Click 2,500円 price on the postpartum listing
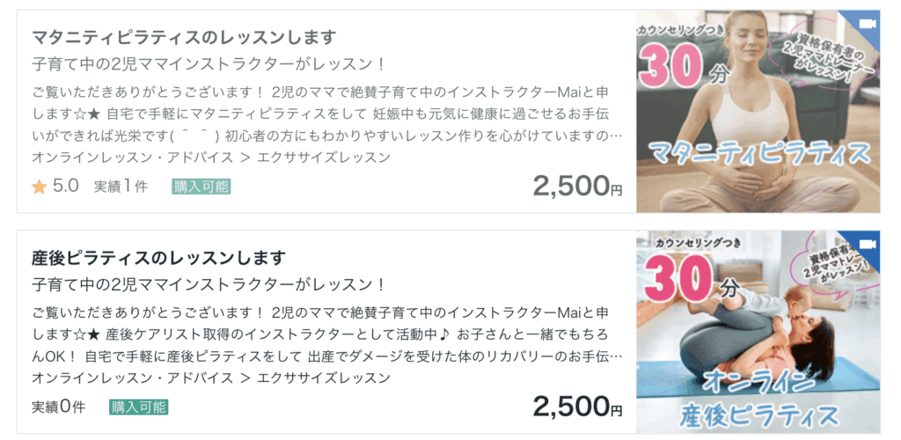This screenshot has width=901, height=440. pyautogui.click(x=577, y=407)
